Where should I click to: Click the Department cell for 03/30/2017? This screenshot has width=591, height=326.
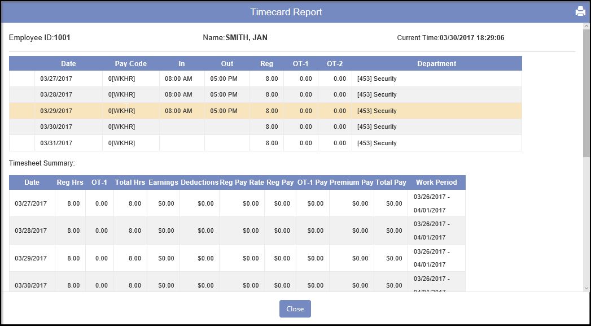436,127
